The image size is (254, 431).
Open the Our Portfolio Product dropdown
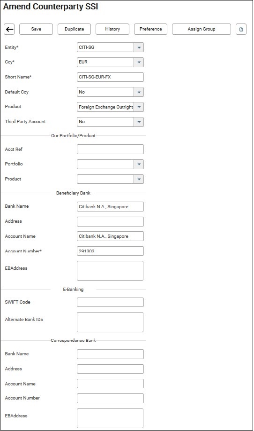pyautogui.click(x=139, y=179)
